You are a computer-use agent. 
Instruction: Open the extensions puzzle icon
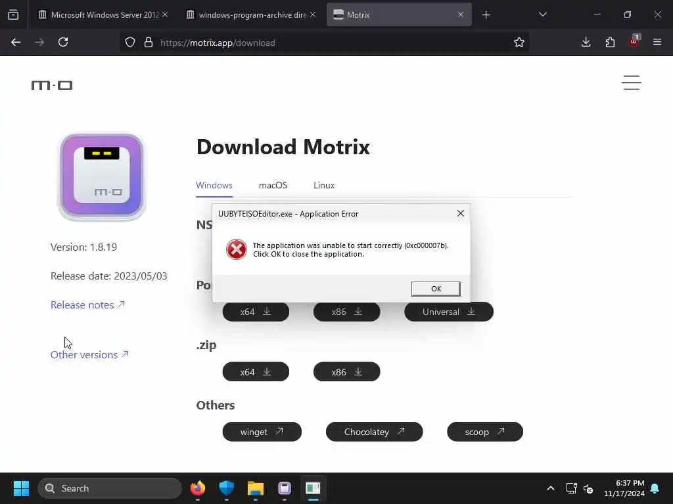tap(610, 42)
